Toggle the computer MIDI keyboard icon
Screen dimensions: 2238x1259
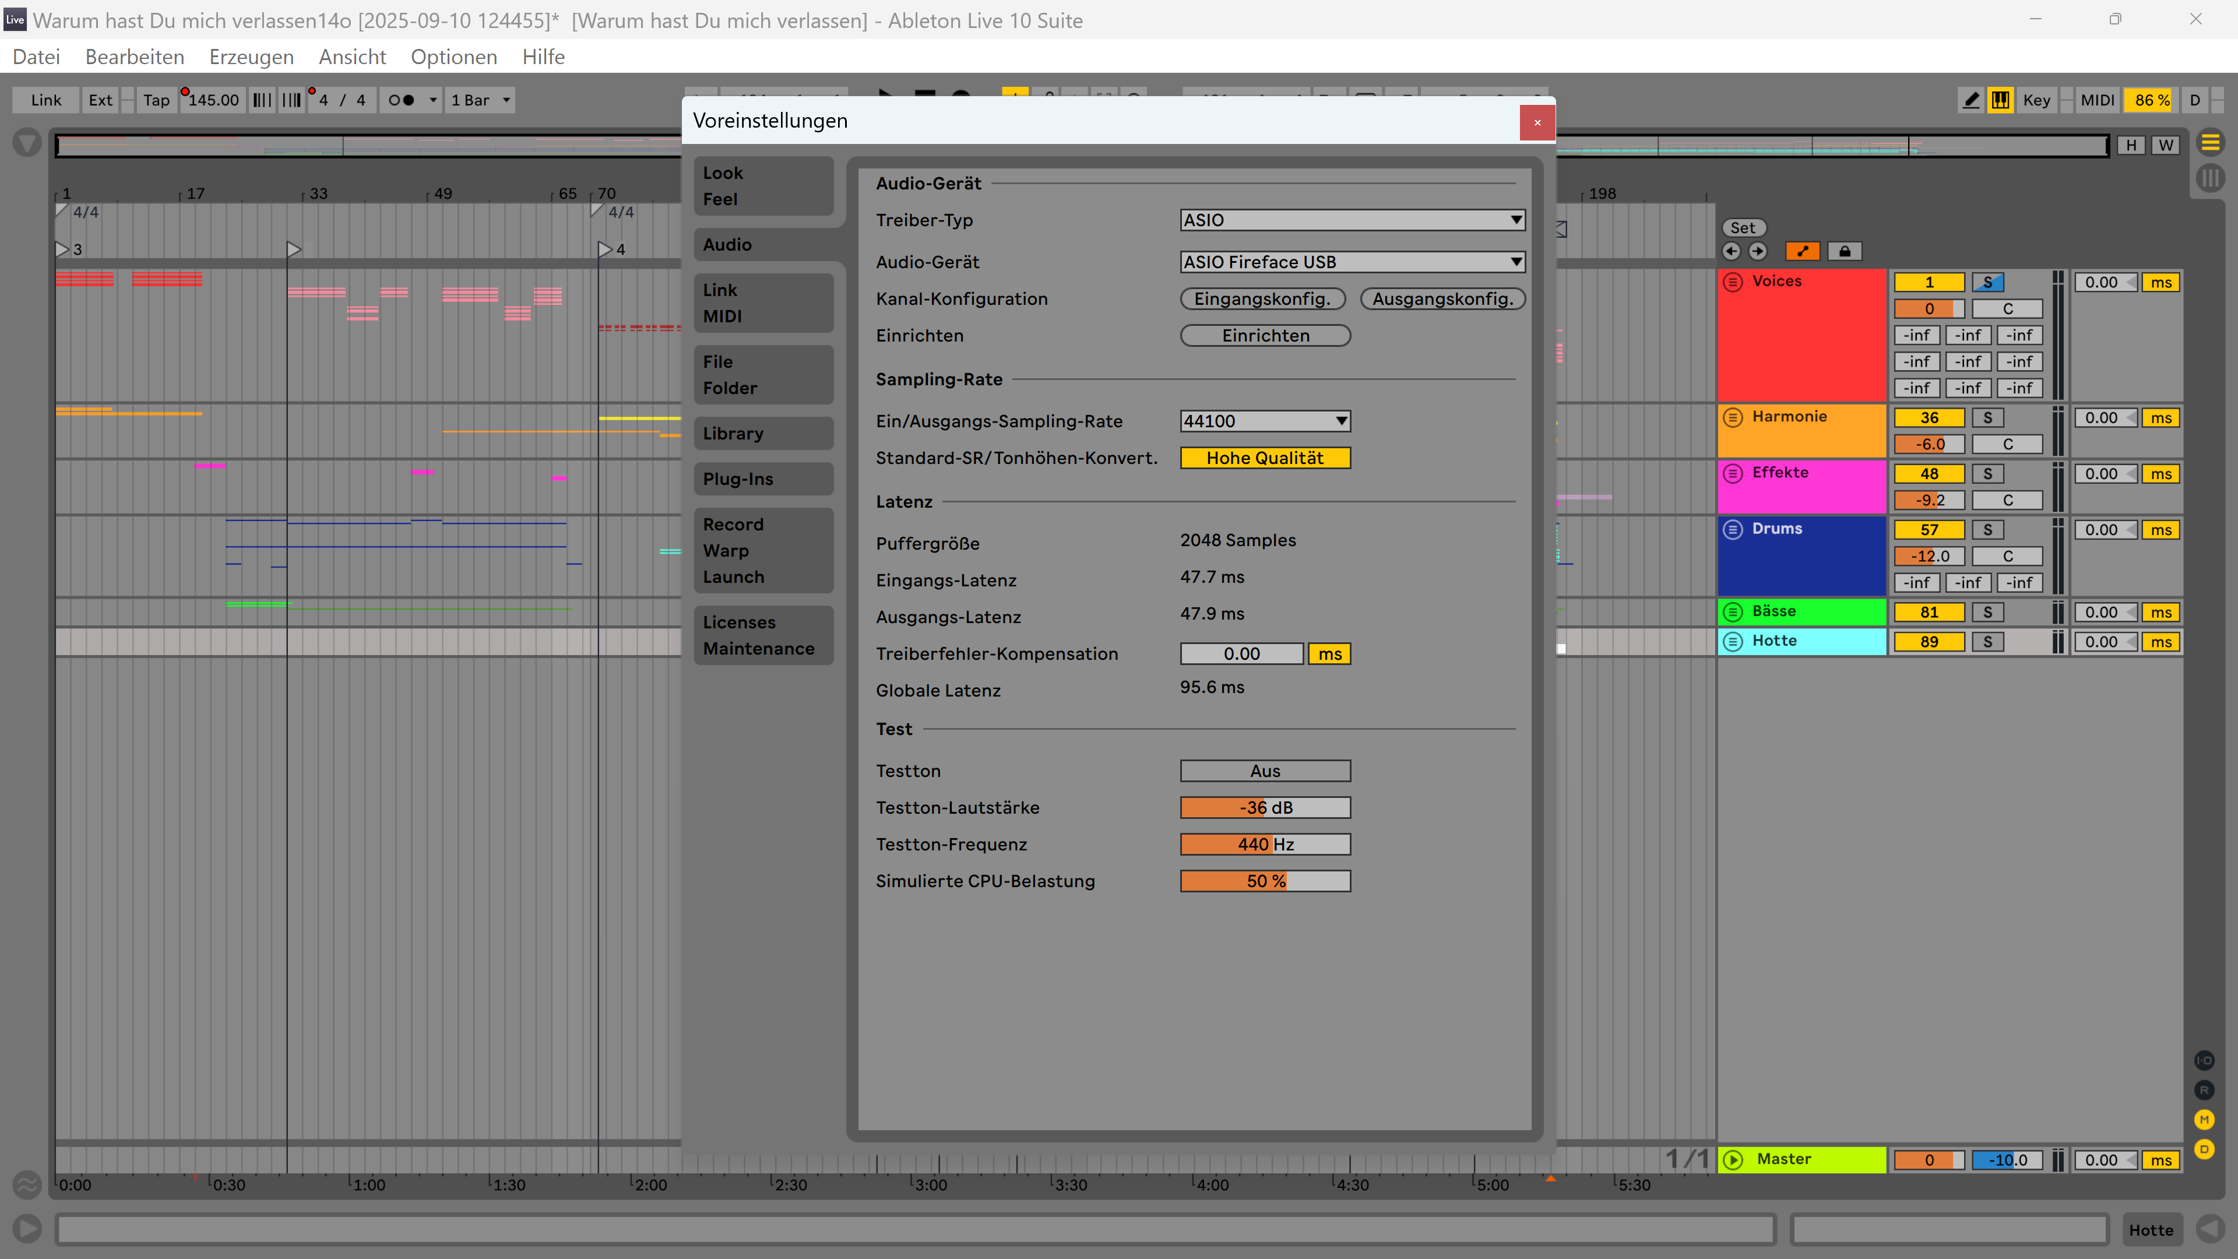click(2001, 100)
